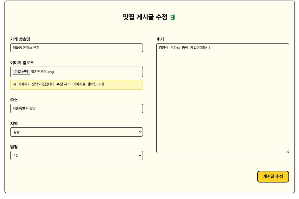Click the 가게 상호명 label
The height and width of the screenshot is (199, 299).
(x=20, y=39)
